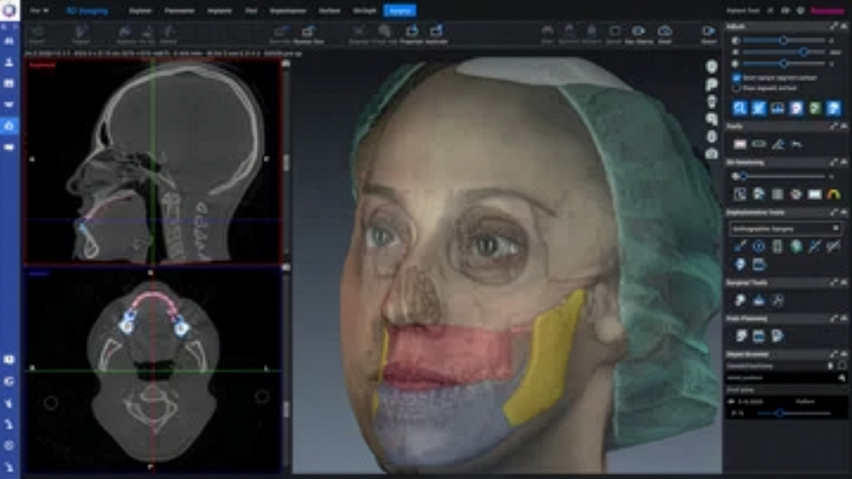Click the application logo in the corner

(x=10, y=10)
